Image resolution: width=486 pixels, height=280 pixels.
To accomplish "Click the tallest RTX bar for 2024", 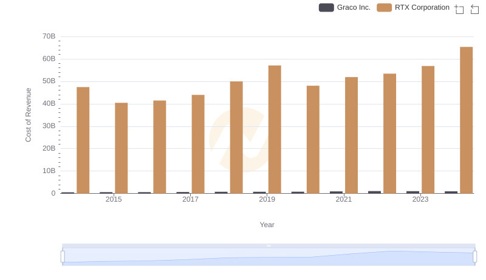I will pos(467,120).
